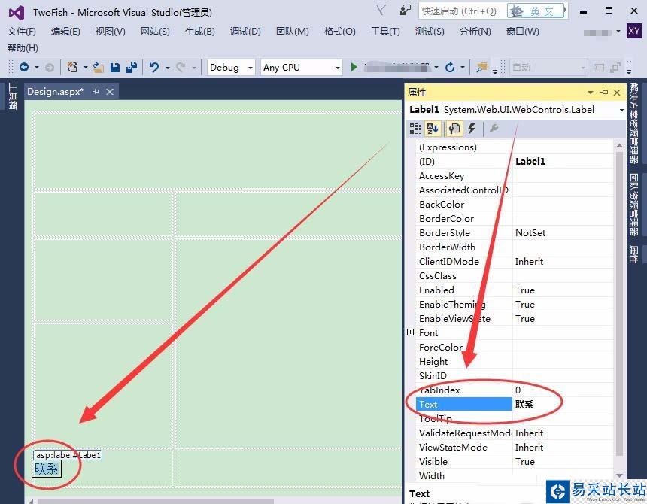Image resolution: width=647 pixels, height=504 pixels.
Task: Open the 解决方案资源管理器 side tab
Action: 633,123
